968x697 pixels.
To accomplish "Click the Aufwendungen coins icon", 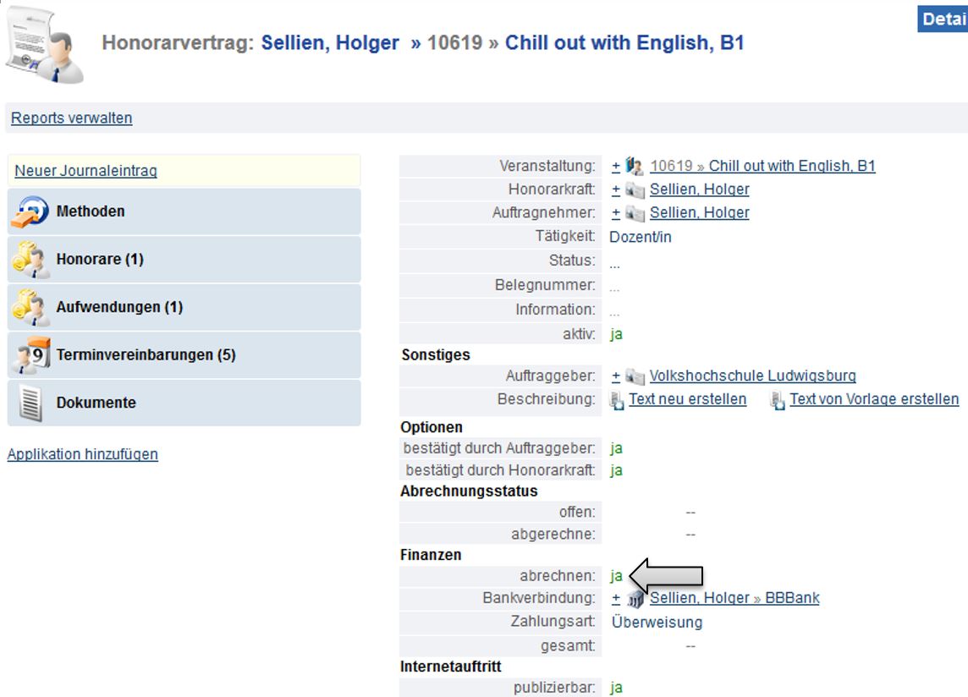I will click(30, 308).
